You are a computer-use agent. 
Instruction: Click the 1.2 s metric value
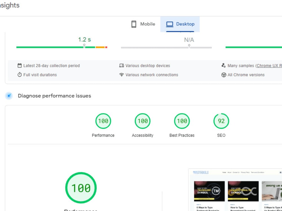[x=85, y=39]
